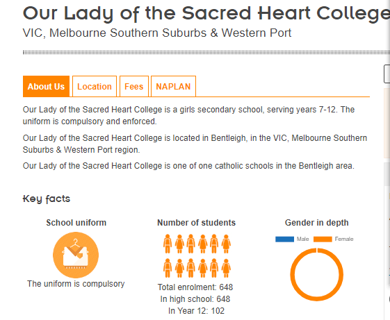Click the Our Lady of the Sacred Heart College heading
The image size is (390, 320).
pyautogui.click(x=206, y=13)
